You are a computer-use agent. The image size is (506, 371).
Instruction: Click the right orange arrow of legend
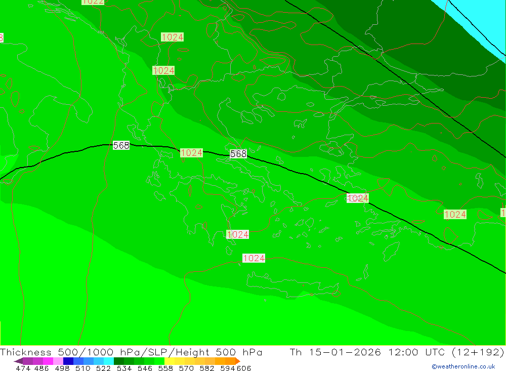(x=238, y=361)
